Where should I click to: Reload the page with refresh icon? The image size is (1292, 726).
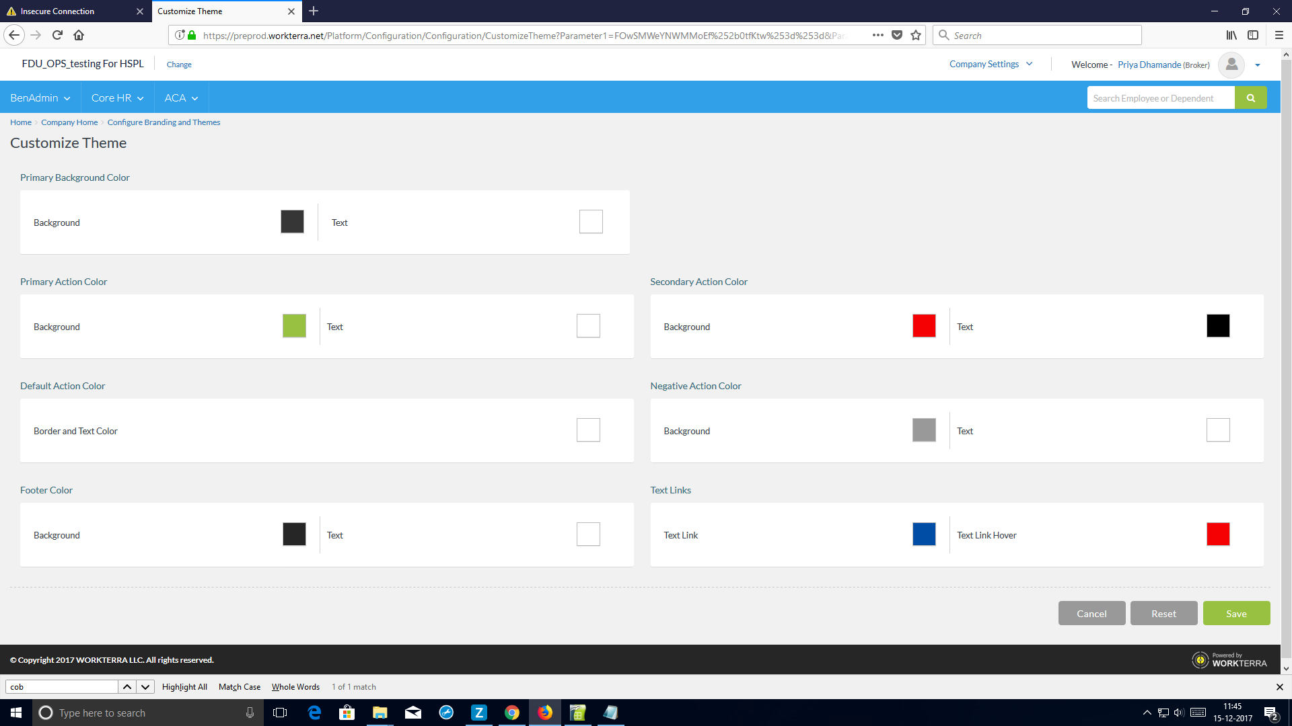(x=57, y=35)
